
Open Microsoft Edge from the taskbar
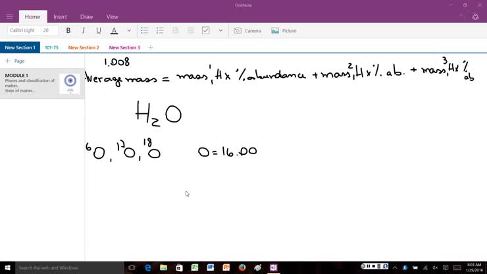[x=148, y=267]
